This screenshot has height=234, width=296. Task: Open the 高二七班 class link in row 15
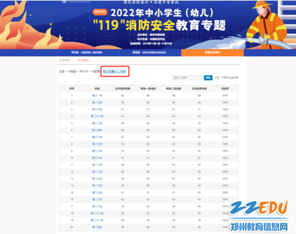(97, 192)
